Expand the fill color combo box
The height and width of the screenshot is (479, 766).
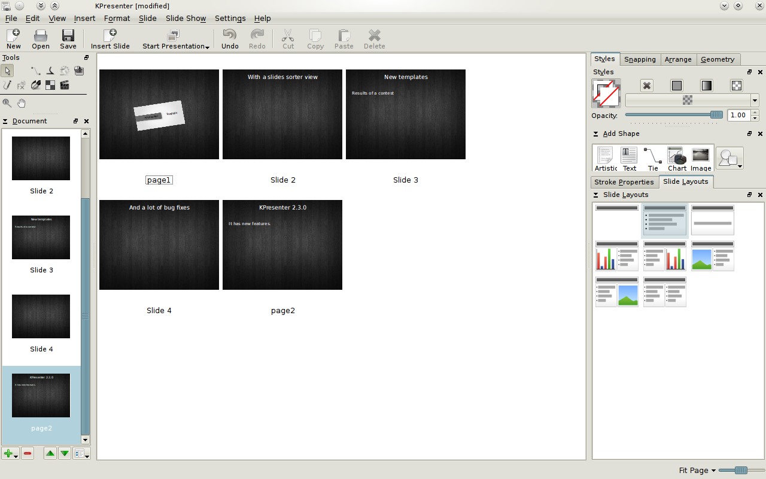tap(755, 101)
